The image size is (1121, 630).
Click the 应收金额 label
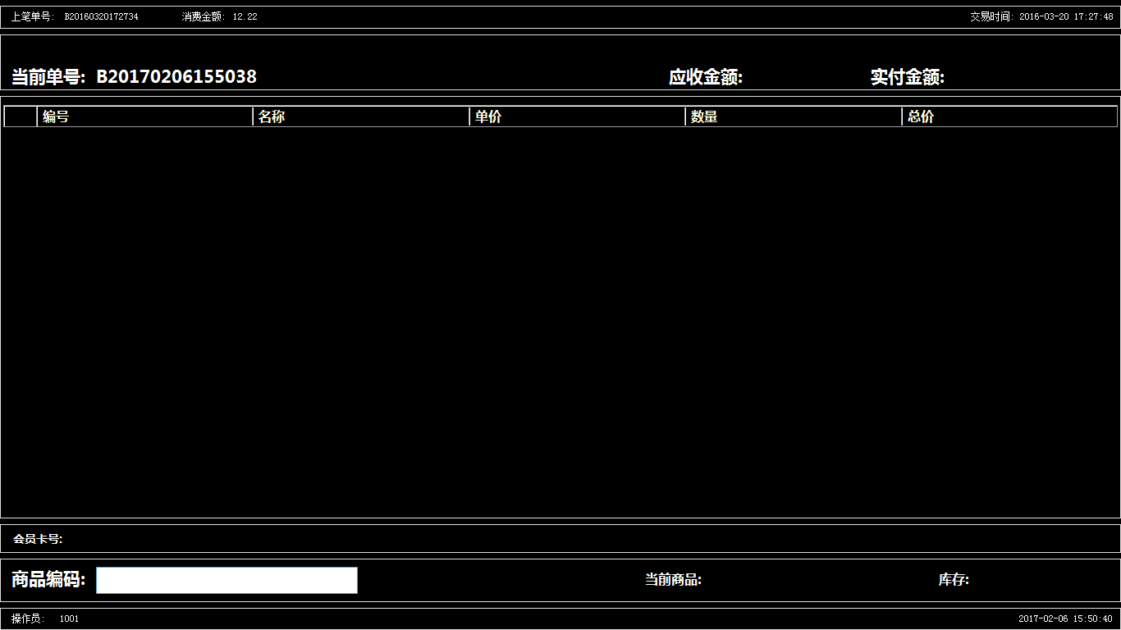pos(705,77)
